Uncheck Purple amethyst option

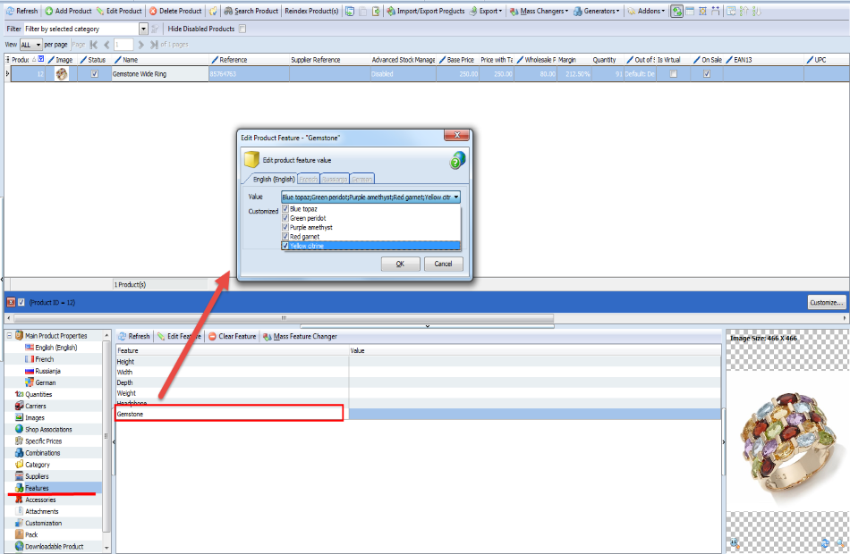click(x=285, y=228)
